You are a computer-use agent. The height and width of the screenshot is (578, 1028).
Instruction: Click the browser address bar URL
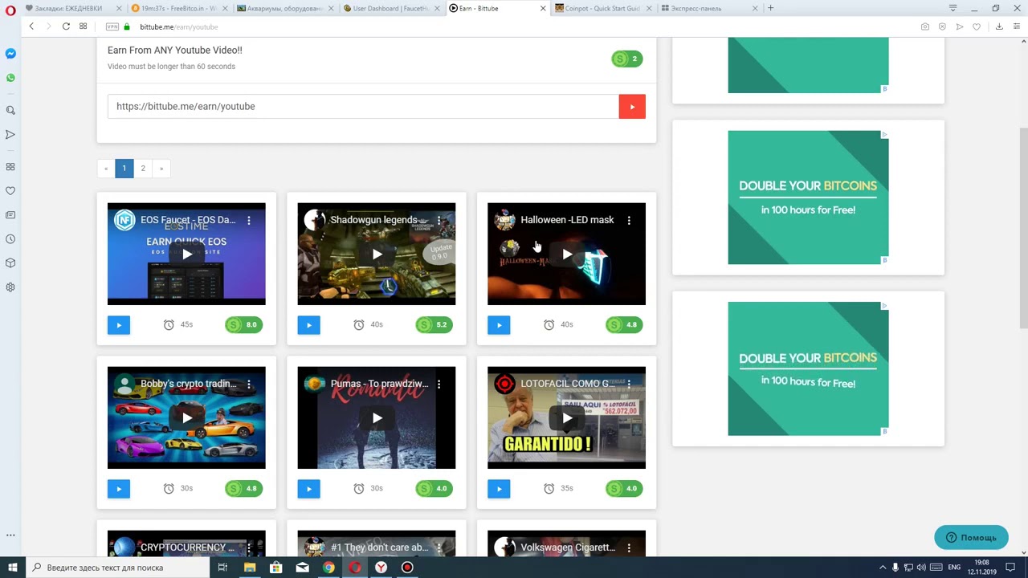(179, 26)
